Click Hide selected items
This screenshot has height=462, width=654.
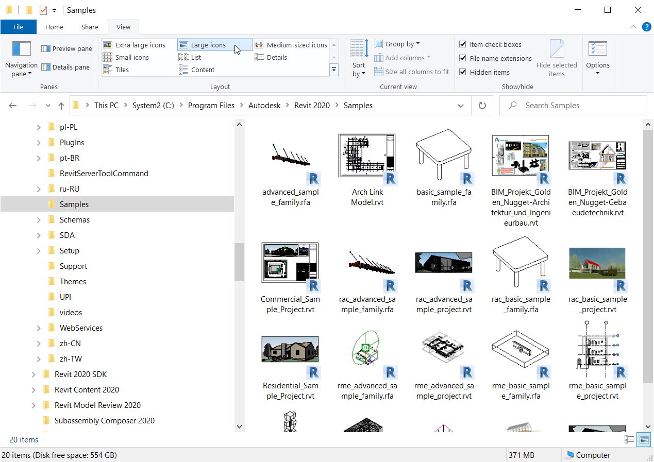coord(557,59)
